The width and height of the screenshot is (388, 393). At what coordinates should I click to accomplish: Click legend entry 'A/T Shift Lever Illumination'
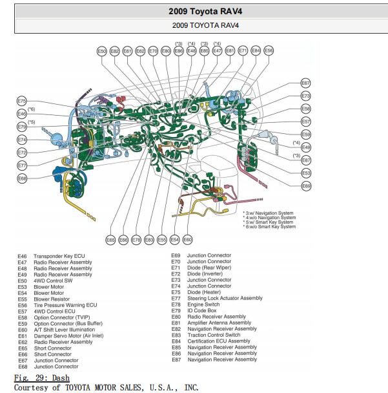(x=65, y=330)
